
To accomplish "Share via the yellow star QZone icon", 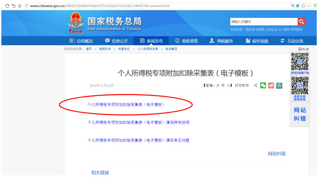I will pos(279,86).
